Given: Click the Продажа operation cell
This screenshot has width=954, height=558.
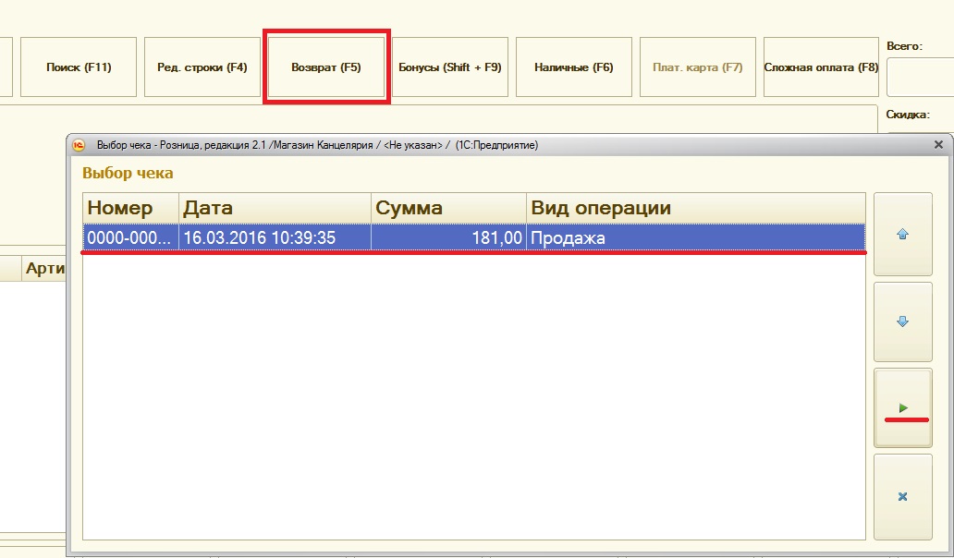Looking at the screenshot, I should pyautogui.click(x=696, y=237).
